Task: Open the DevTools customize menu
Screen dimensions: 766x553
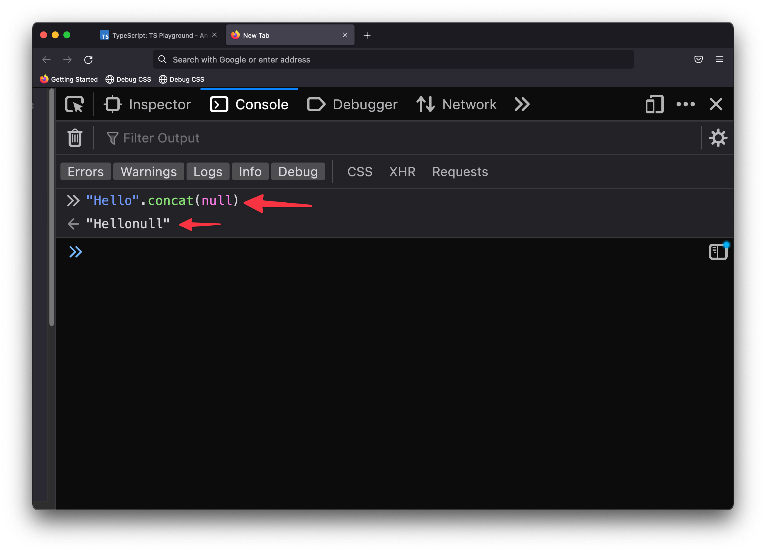Action: 685,104
